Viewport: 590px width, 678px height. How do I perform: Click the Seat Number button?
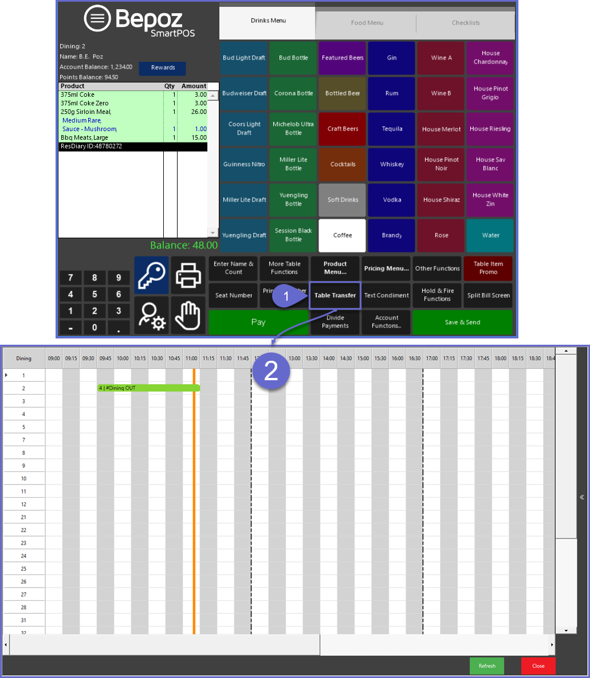233,295
